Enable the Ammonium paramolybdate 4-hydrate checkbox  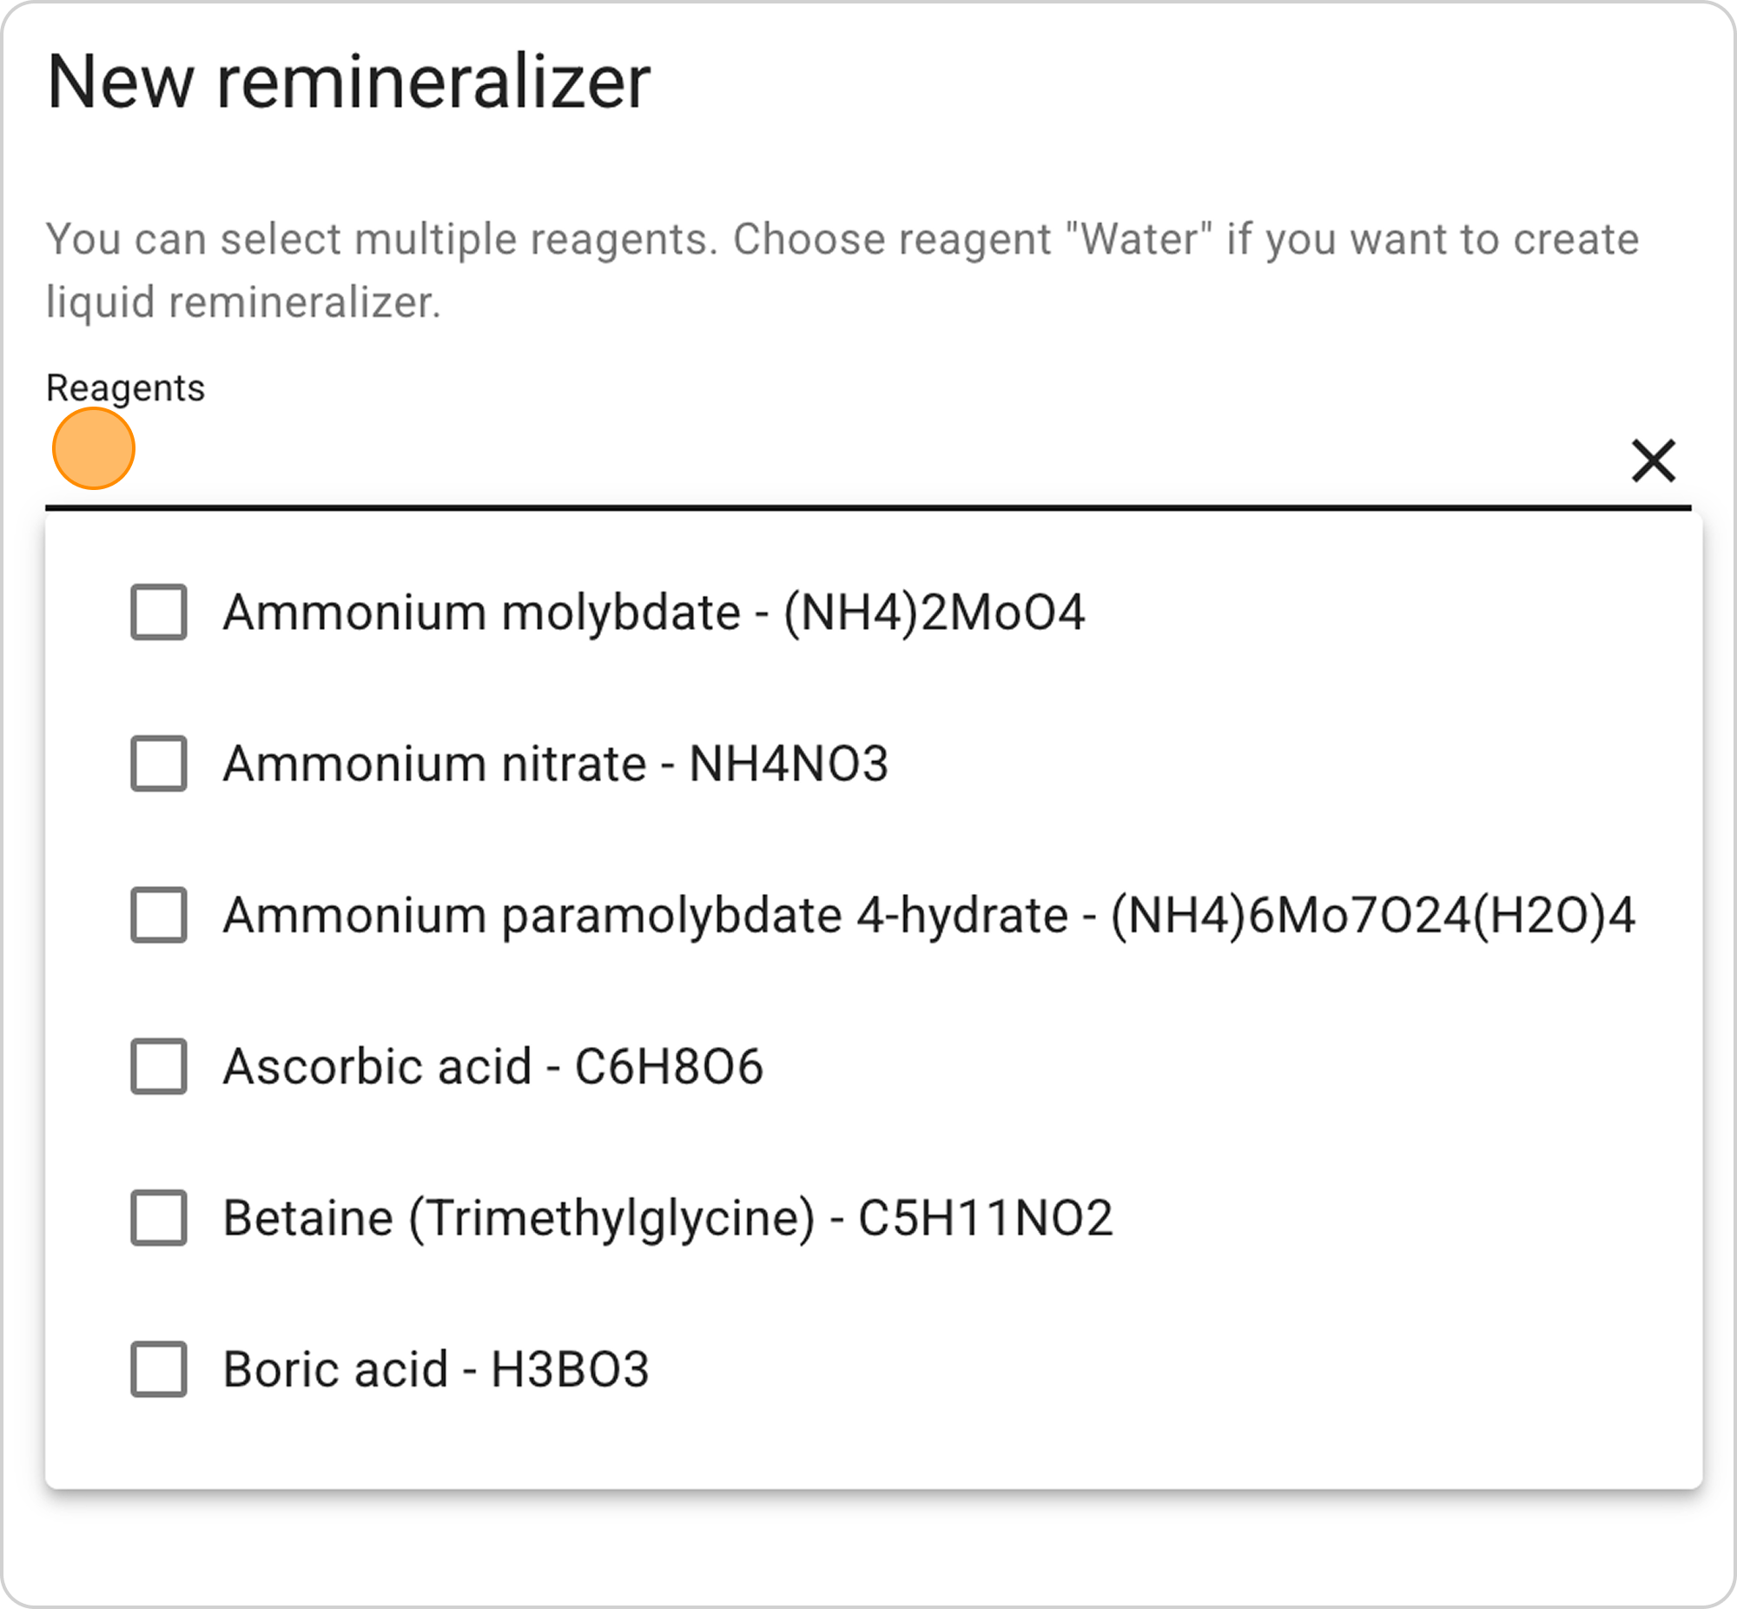pos(158,915)
